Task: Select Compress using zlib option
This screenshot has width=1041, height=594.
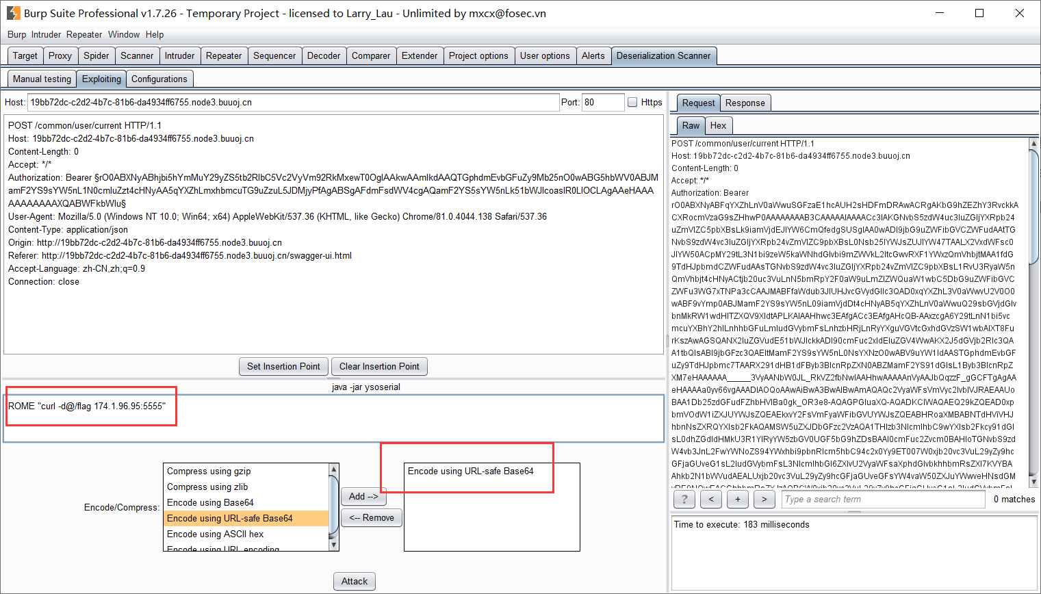Action: point(246,487)
